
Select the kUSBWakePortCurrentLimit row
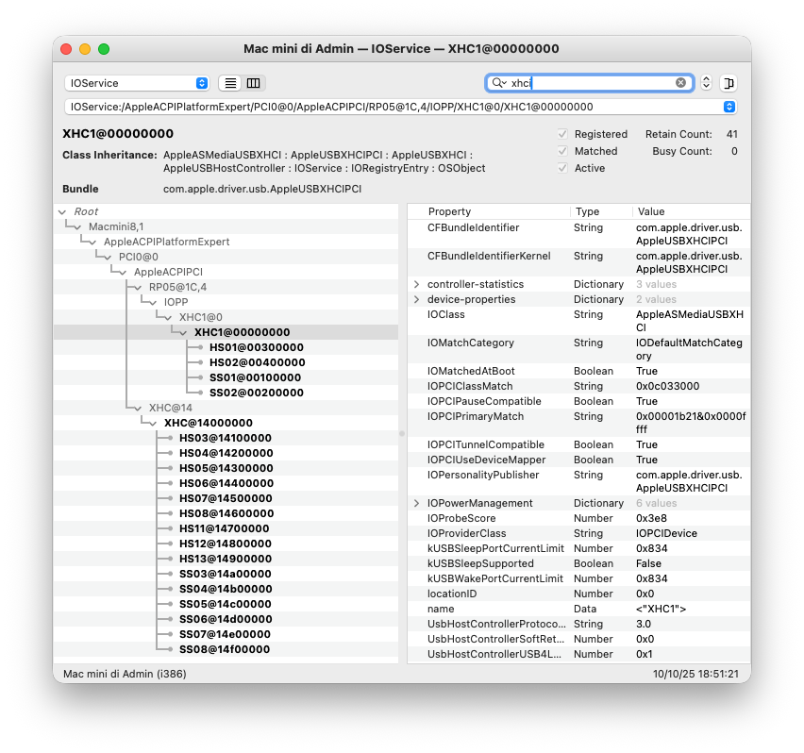(x=578, y=578)
